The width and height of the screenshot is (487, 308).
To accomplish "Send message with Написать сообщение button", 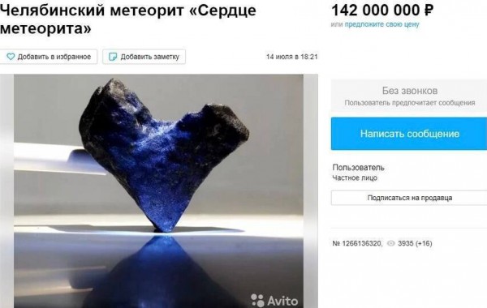I will (409, 134).
